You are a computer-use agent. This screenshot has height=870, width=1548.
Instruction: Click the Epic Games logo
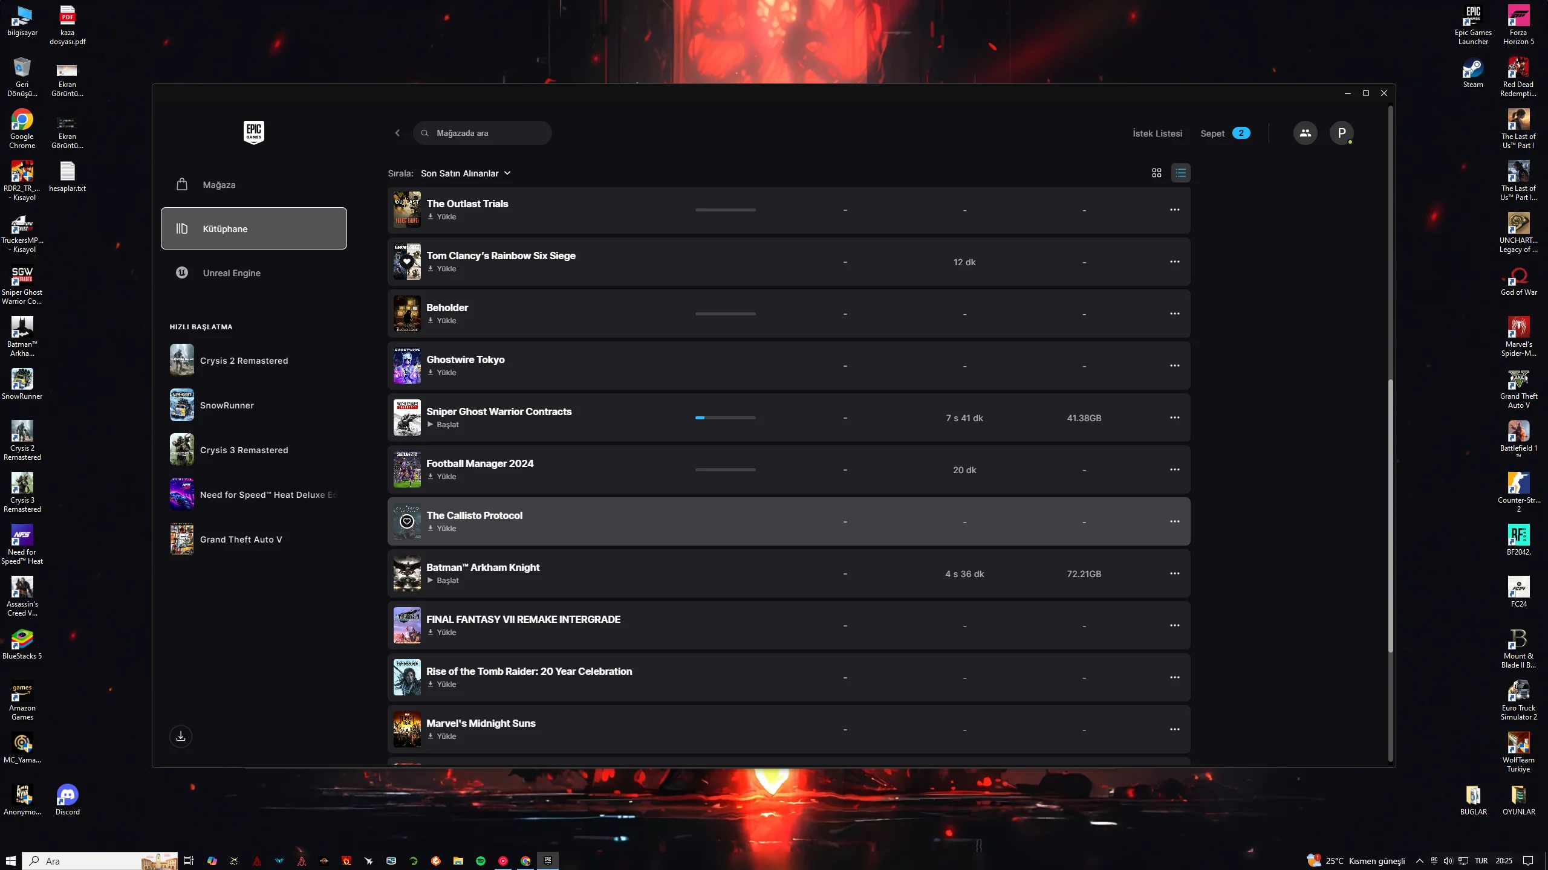pyautogui.click(x=253, y=132)
